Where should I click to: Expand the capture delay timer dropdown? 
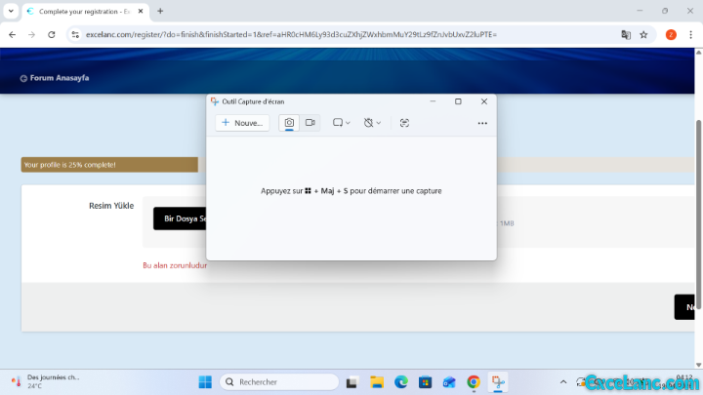click(x=372, y=123)
